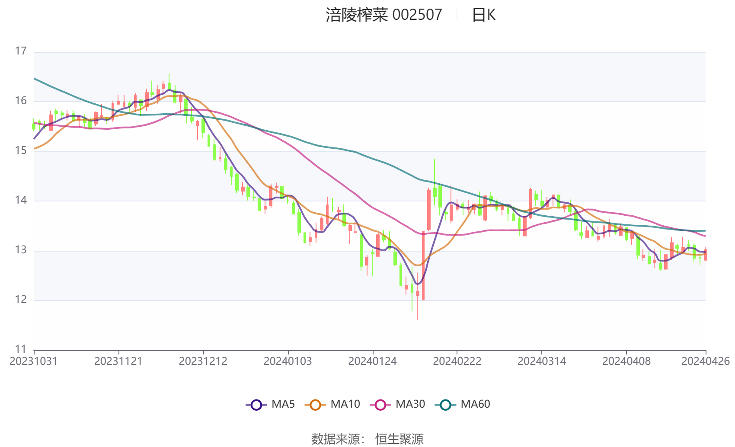Image resolution: width=735 pixels, height=447 pixels.
Task: Hide the MA10 line using its legend text
Action: point(345,404)
